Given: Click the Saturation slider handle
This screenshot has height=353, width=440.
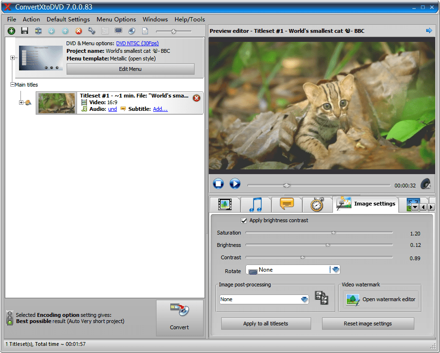Looking at the screenshot, I should 333,233.
